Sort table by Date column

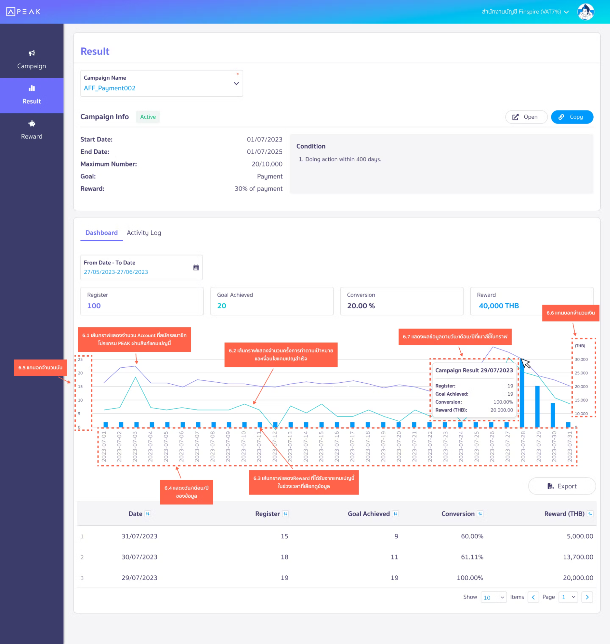tap(148, 514)
